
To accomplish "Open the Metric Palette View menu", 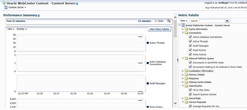I will 184,21.
